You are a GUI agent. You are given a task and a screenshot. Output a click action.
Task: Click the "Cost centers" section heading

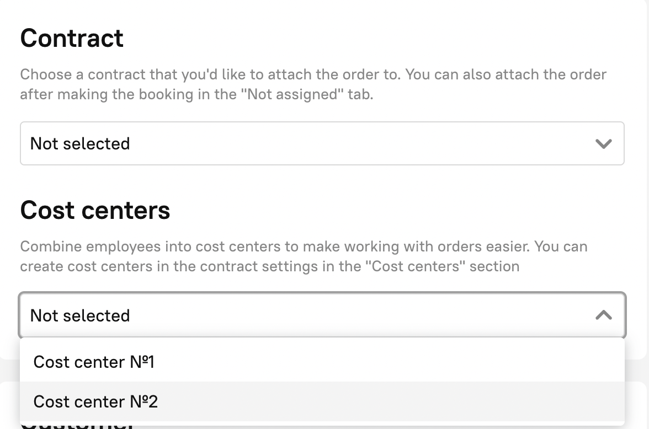click(x=95, y=210)
